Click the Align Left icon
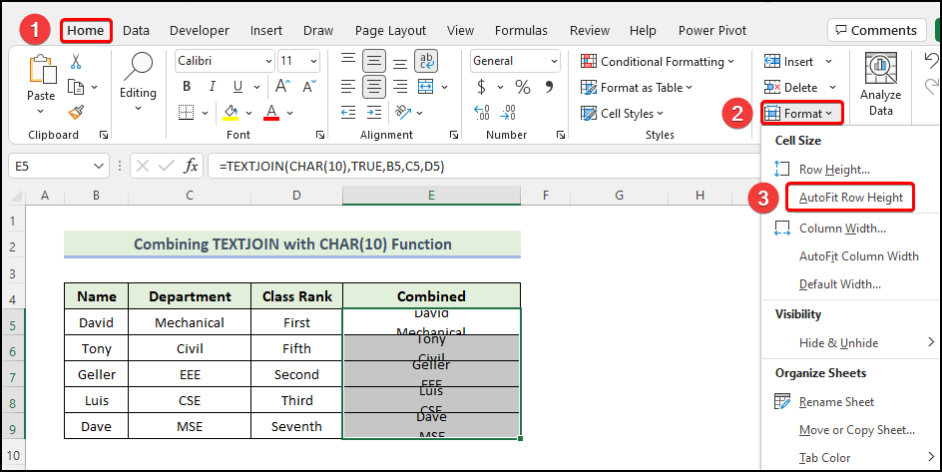Image resolution: width=942 pixels, height=472 pixels. click(348, 87)
